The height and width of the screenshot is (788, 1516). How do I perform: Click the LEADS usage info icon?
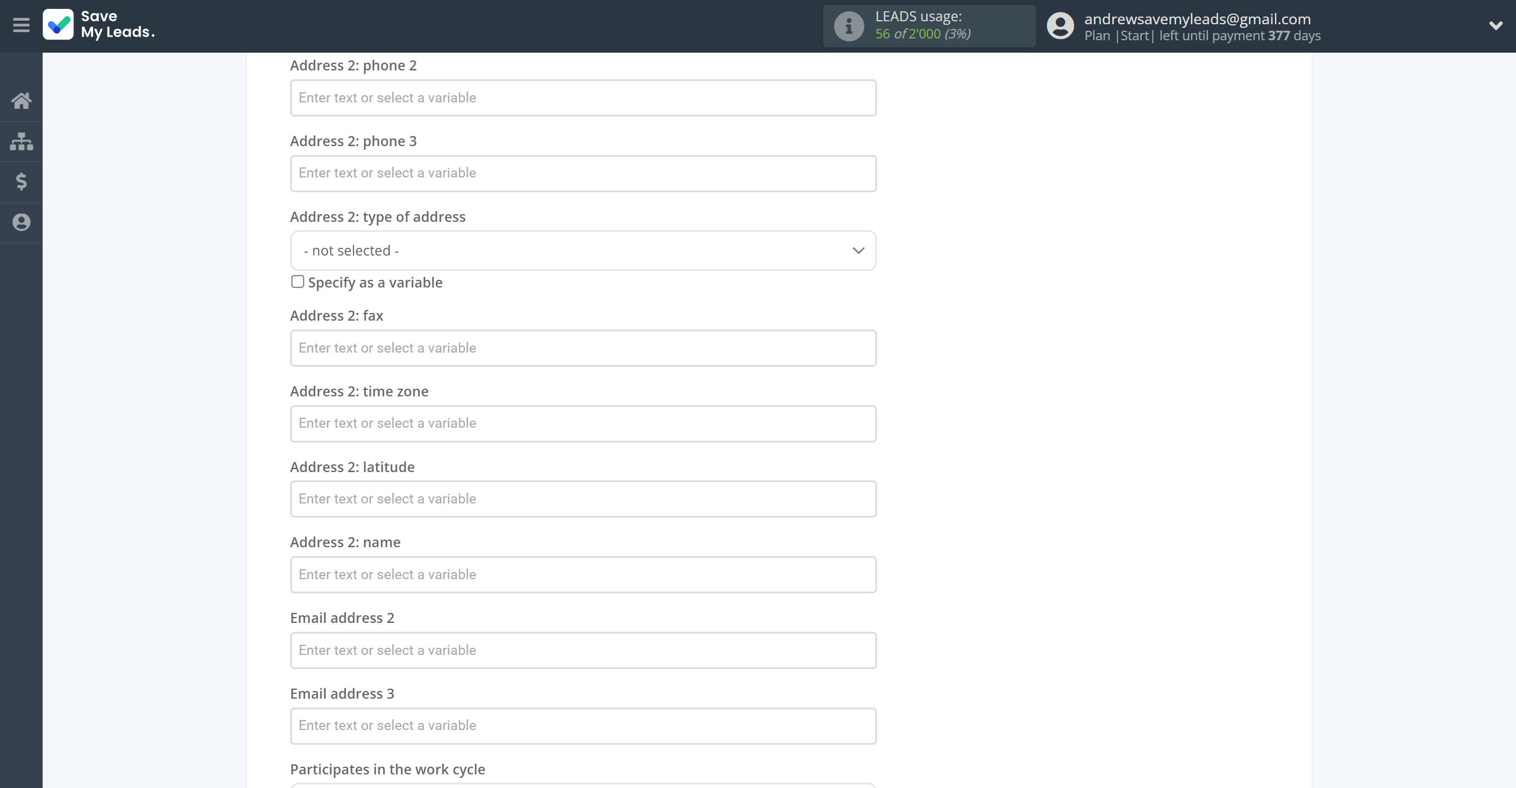[849, 26]
